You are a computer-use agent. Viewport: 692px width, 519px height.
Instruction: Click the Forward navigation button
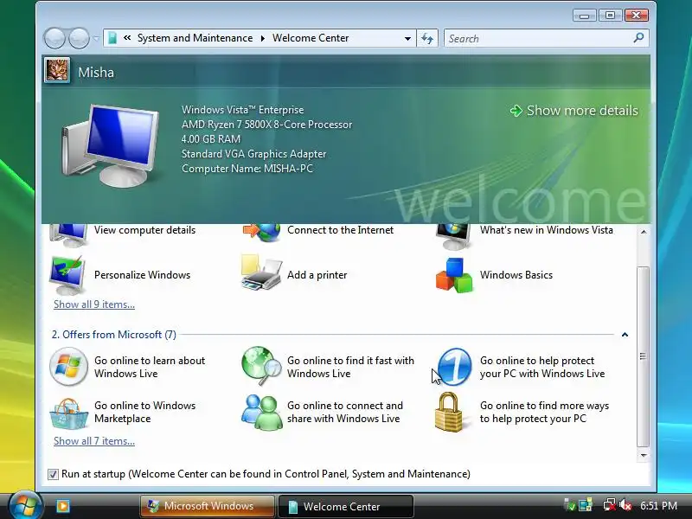(80, 38)
